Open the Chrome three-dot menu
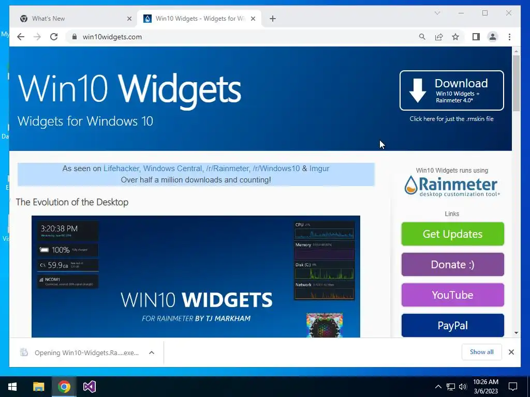The width and height of the screenshot is (530, 397). [509, 37]
